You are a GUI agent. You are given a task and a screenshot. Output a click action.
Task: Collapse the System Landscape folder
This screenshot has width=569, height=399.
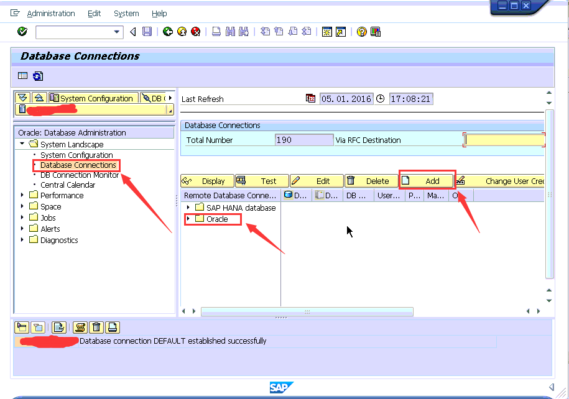coord(22,144)
